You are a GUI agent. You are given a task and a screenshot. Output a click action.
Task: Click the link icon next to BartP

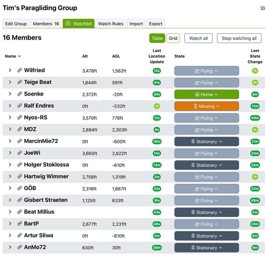point(19,224)
